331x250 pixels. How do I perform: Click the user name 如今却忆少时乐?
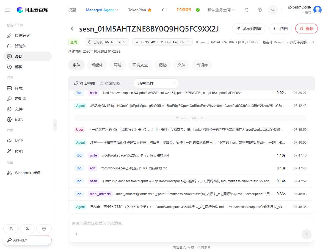click(299, 7)
